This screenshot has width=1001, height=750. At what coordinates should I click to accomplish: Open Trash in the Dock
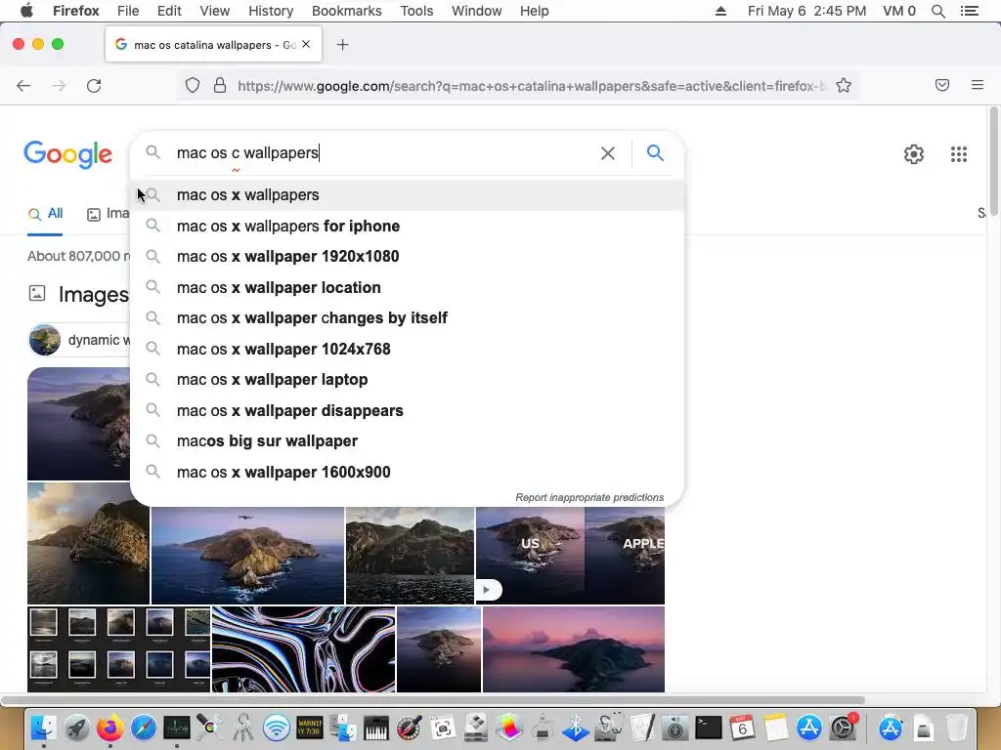pos(956,728)
